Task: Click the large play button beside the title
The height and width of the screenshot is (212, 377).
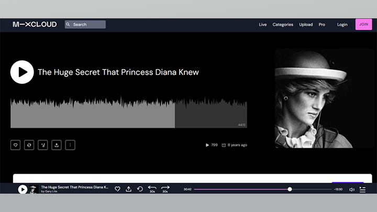Action: coord(22,72)
